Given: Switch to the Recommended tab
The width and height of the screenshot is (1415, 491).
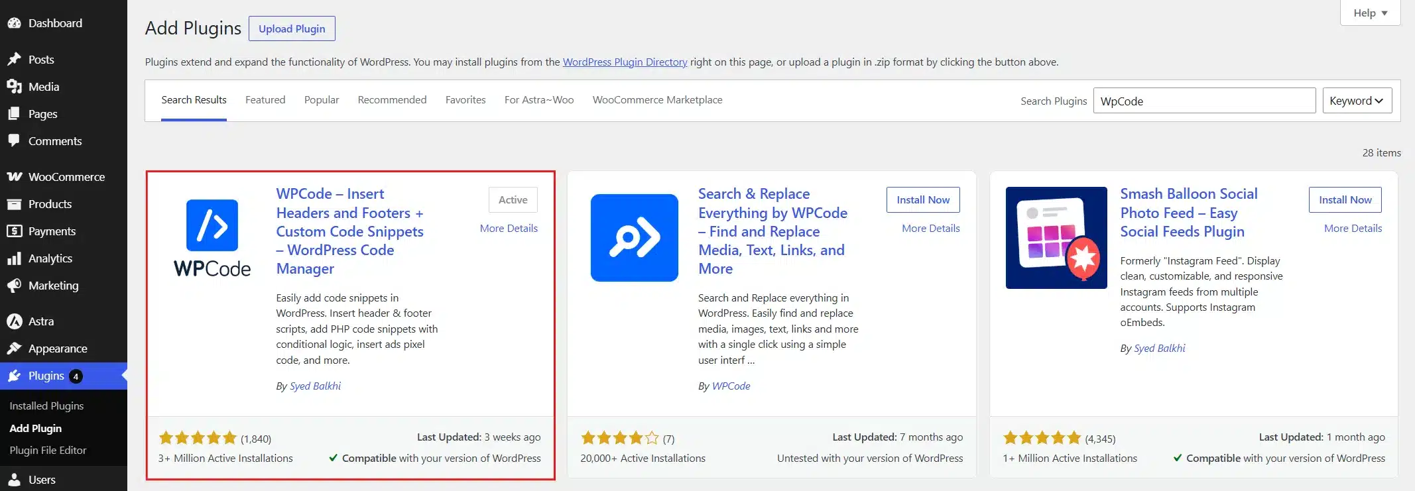Looking at the screenshot, I should tap(392, 100).
